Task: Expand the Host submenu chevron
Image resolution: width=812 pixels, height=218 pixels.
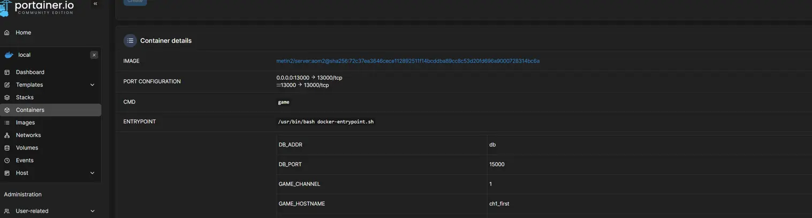Action: (x=92, y=173)
